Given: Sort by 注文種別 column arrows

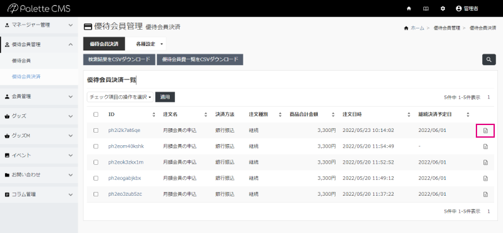Looking at the screenshot, I should click(280, 114).
